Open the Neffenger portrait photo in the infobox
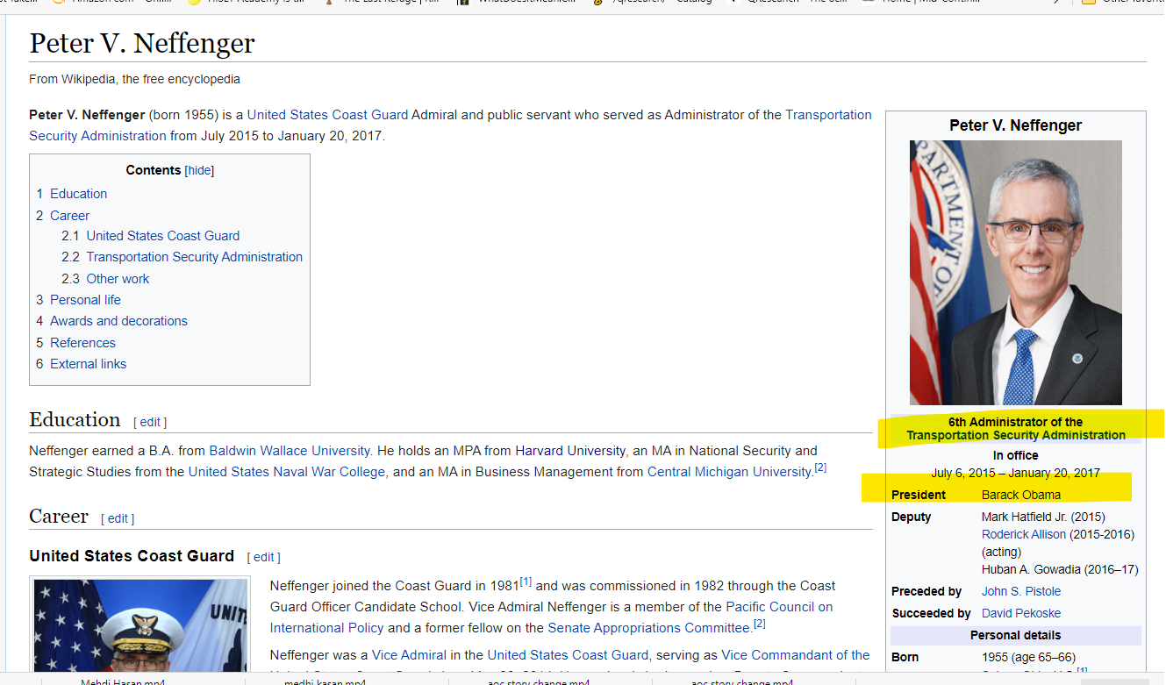 click(1016, 272)
